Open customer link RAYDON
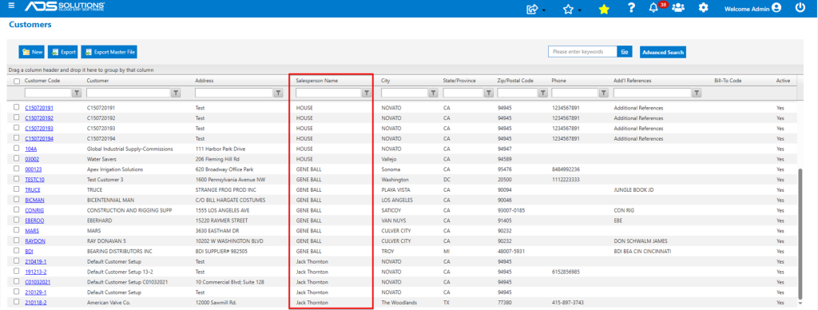 (x=35, y=241)
